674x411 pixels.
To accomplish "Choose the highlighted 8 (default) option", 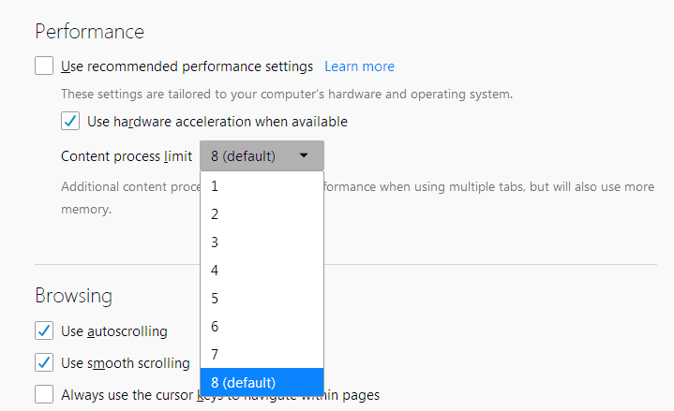I will point(262,382).
